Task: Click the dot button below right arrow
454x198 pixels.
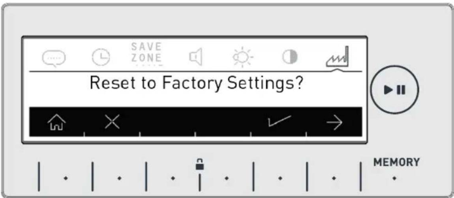Action: tap(334, 178)
